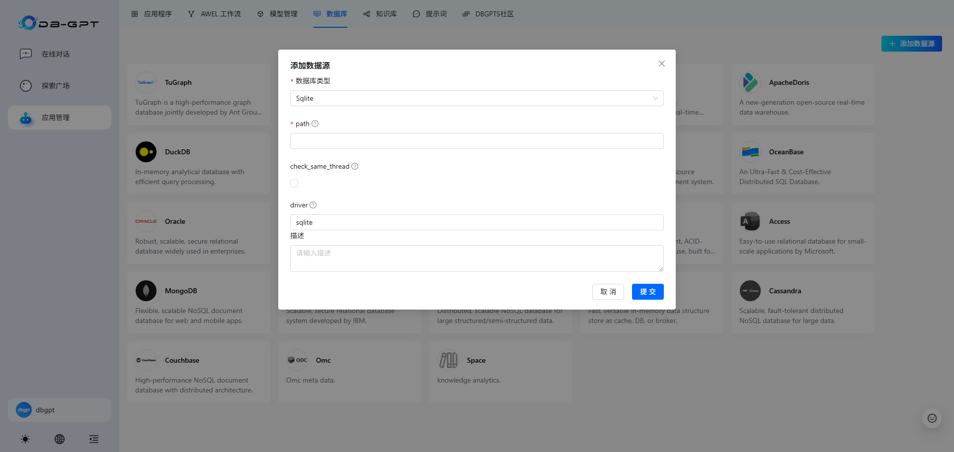Enable the check_same_thread checkbox

click(x=294, y=184)
